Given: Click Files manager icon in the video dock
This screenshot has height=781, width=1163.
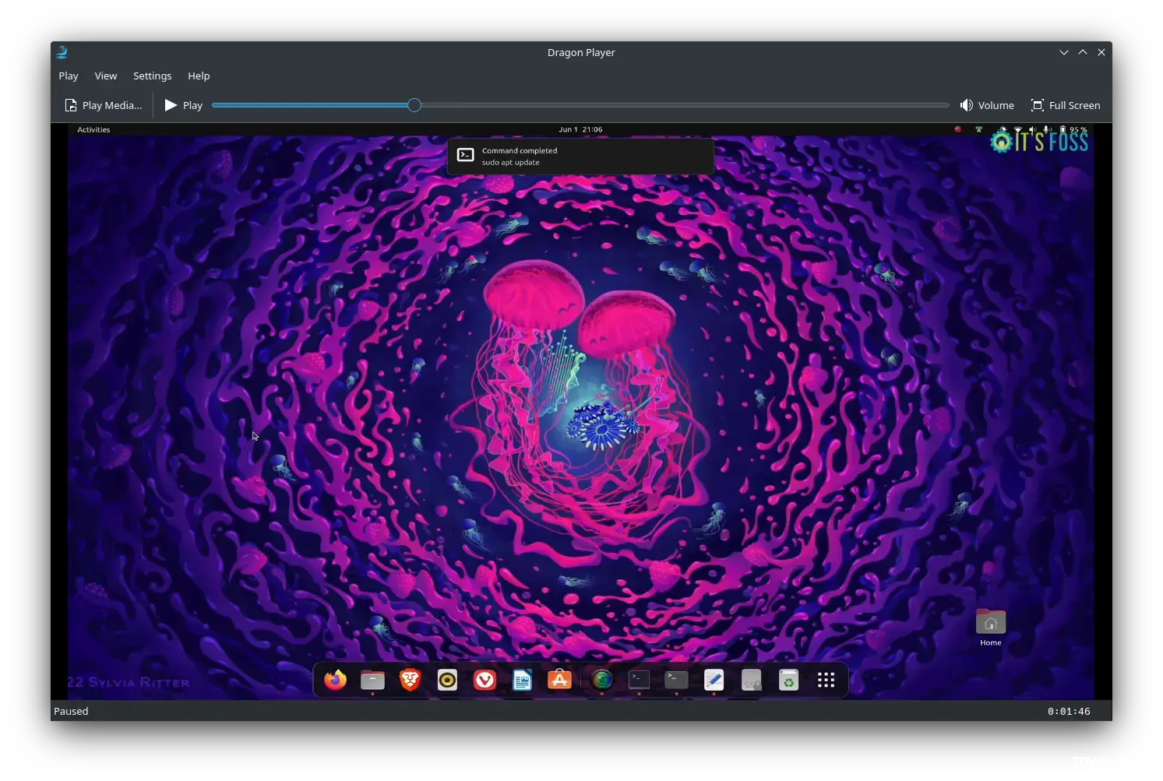Looking at the screenshot, I should [x=372, y=680].
